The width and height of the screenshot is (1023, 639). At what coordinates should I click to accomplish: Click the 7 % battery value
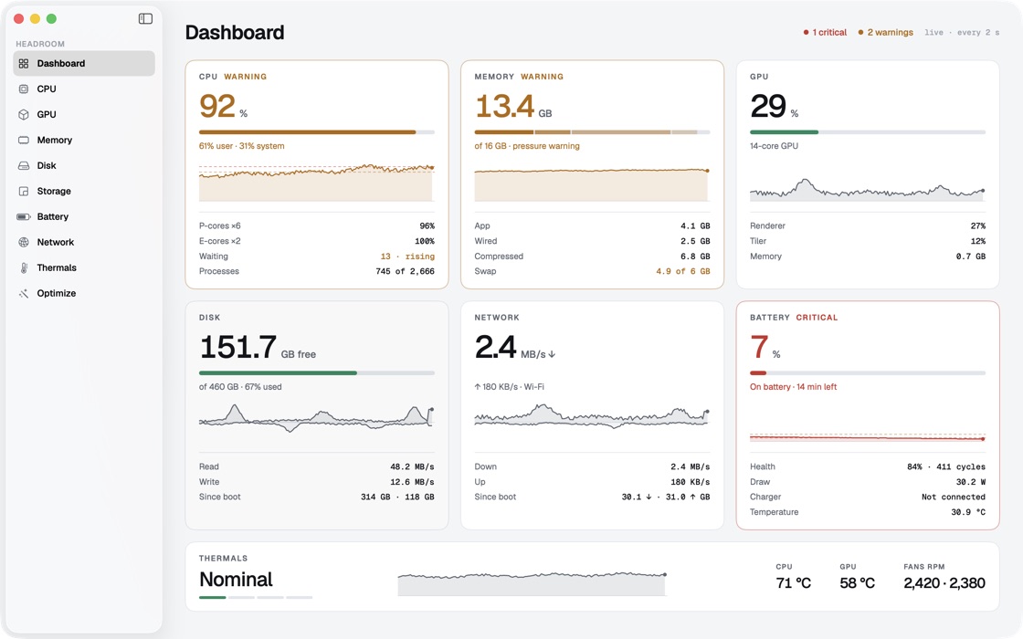(765, 347)
